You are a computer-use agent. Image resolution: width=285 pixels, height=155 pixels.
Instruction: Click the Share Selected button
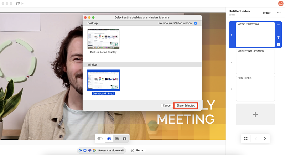pyautogui.click(x=186, y=105)
